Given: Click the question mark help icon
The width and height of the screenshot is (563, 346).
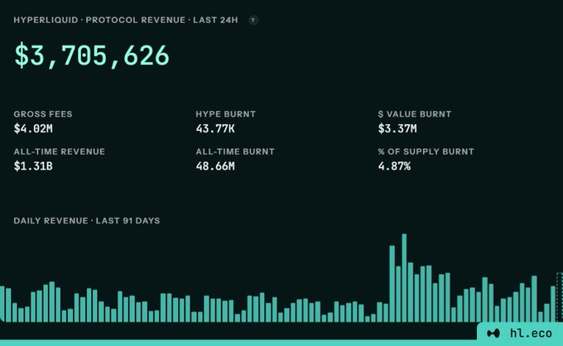Looking at the screenshot, I should (253, 20).
